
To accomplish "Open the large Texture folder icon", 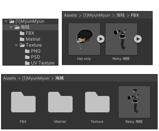I will (x=97, y=102).
